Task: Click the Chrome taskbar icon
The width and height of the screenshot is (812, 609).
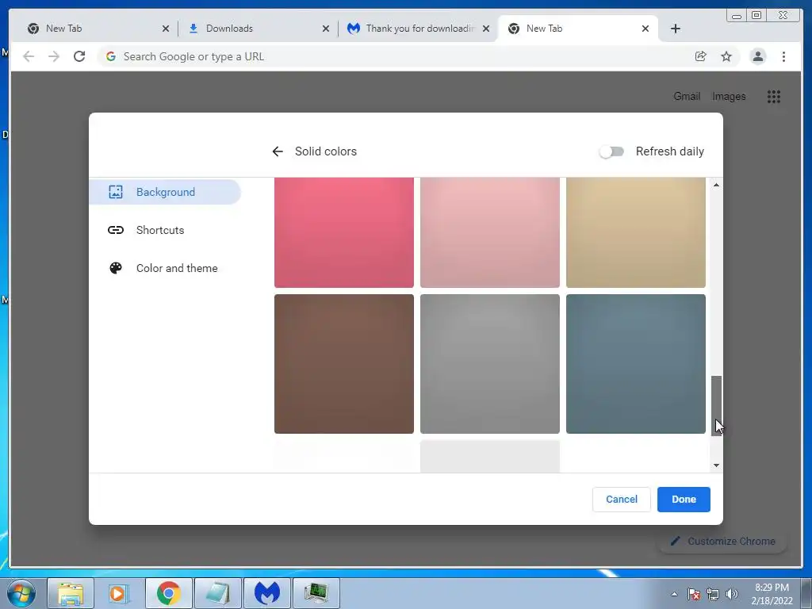Action: [169, 593]
